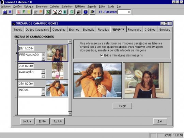The width and height of the screenshot is (184, 138).
Task: Click the blue letter A toolbar icon
Action: tap(10, 12)
